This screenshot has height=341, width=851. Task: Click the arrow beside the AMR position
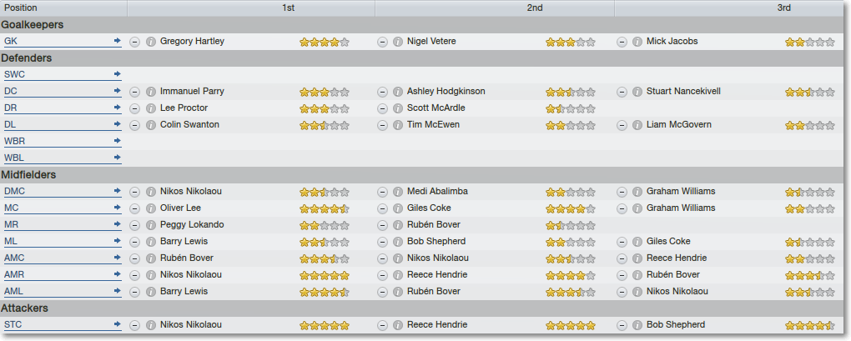[x=118, y=274]
